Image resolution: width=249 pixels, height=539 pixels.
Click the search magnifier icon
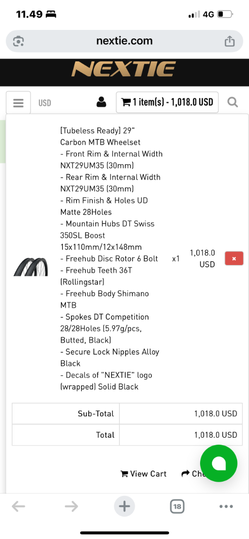233,102
